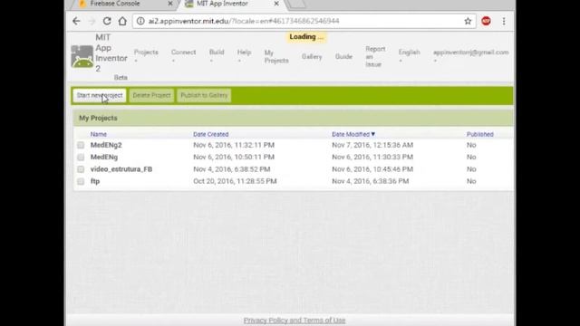Open the Gallery menu item
Viewport: 580px width, 326px height.
coord(312,56)
